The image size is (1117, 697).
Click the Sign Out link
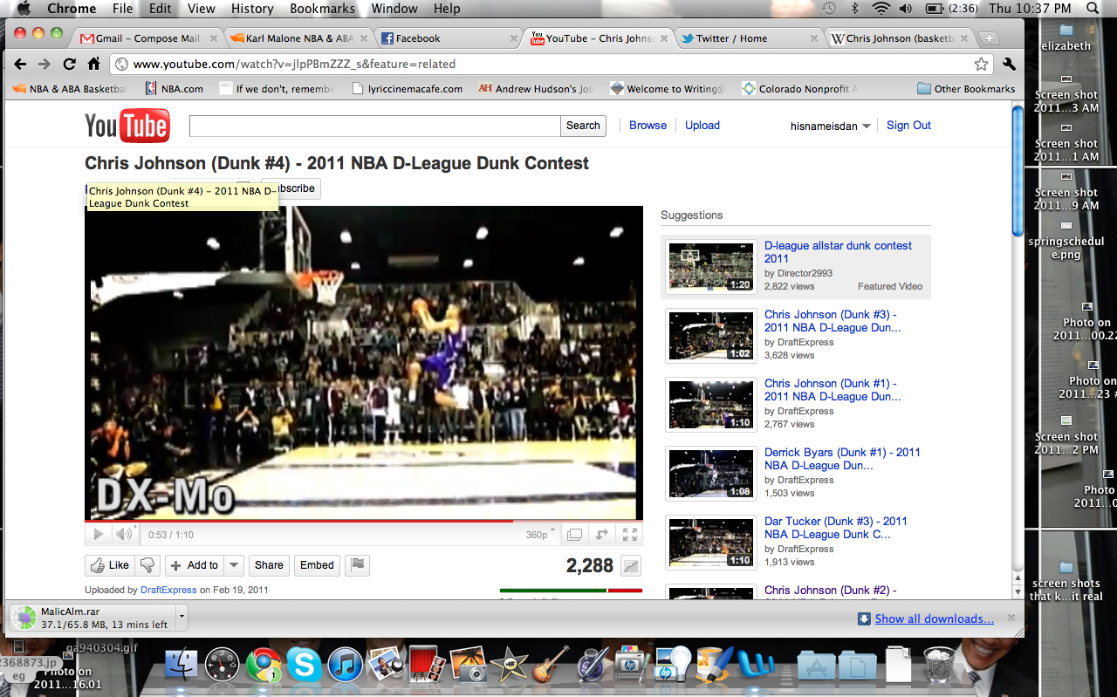pyautogui.click(x=908, y=126)
